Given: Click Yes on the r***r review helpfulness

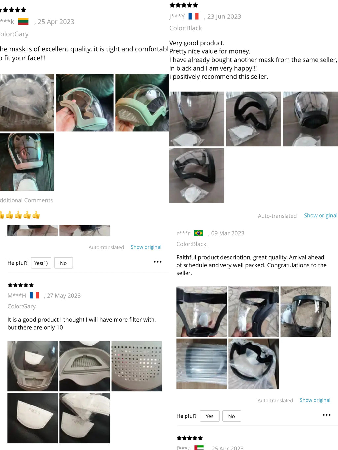Looking at the screenshot, I should point(209,416).
